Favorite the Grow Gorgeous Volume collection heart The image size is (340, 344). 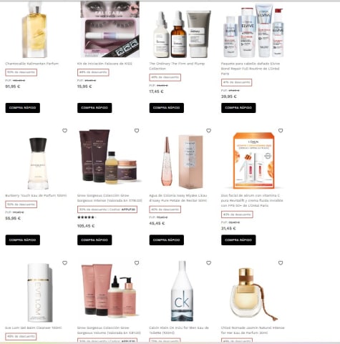click(x=137, y=263)
